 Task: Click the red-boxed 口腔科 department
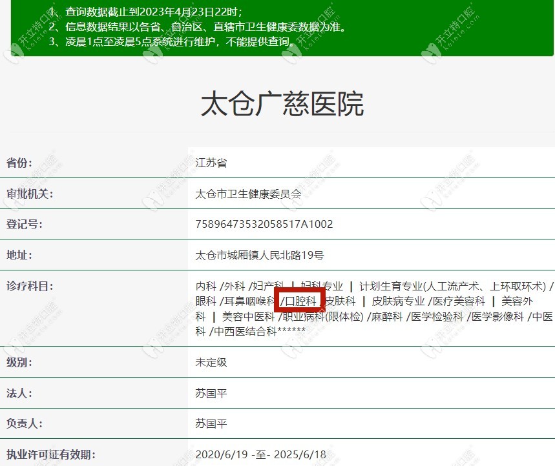(x=300, y=301)
